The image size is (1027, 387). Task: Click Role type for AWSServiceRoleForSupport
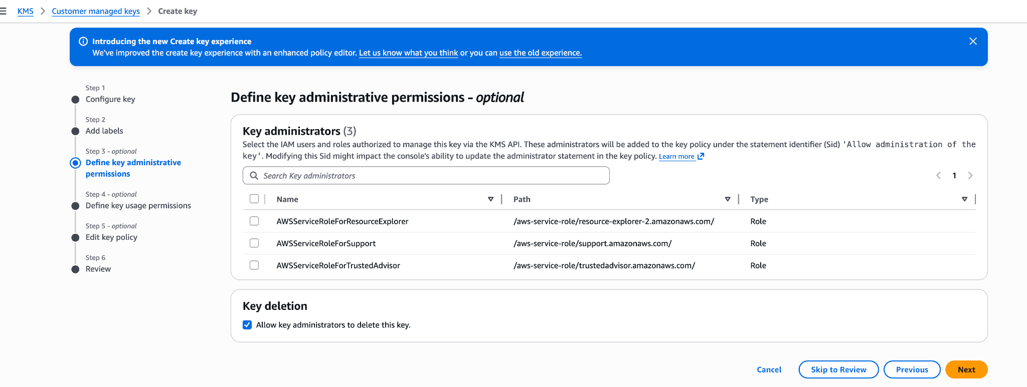click(758, 243)
